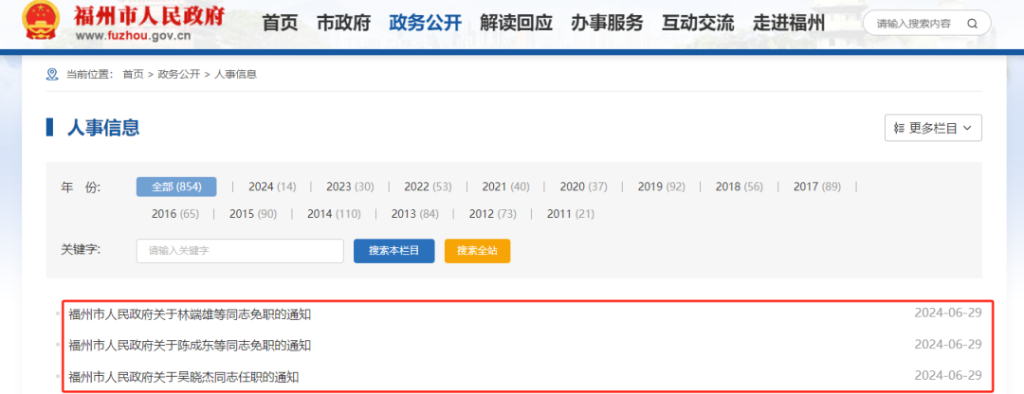Click the orange 搜索全站 button
The image size is (1024, 394).
pos(477,250)
